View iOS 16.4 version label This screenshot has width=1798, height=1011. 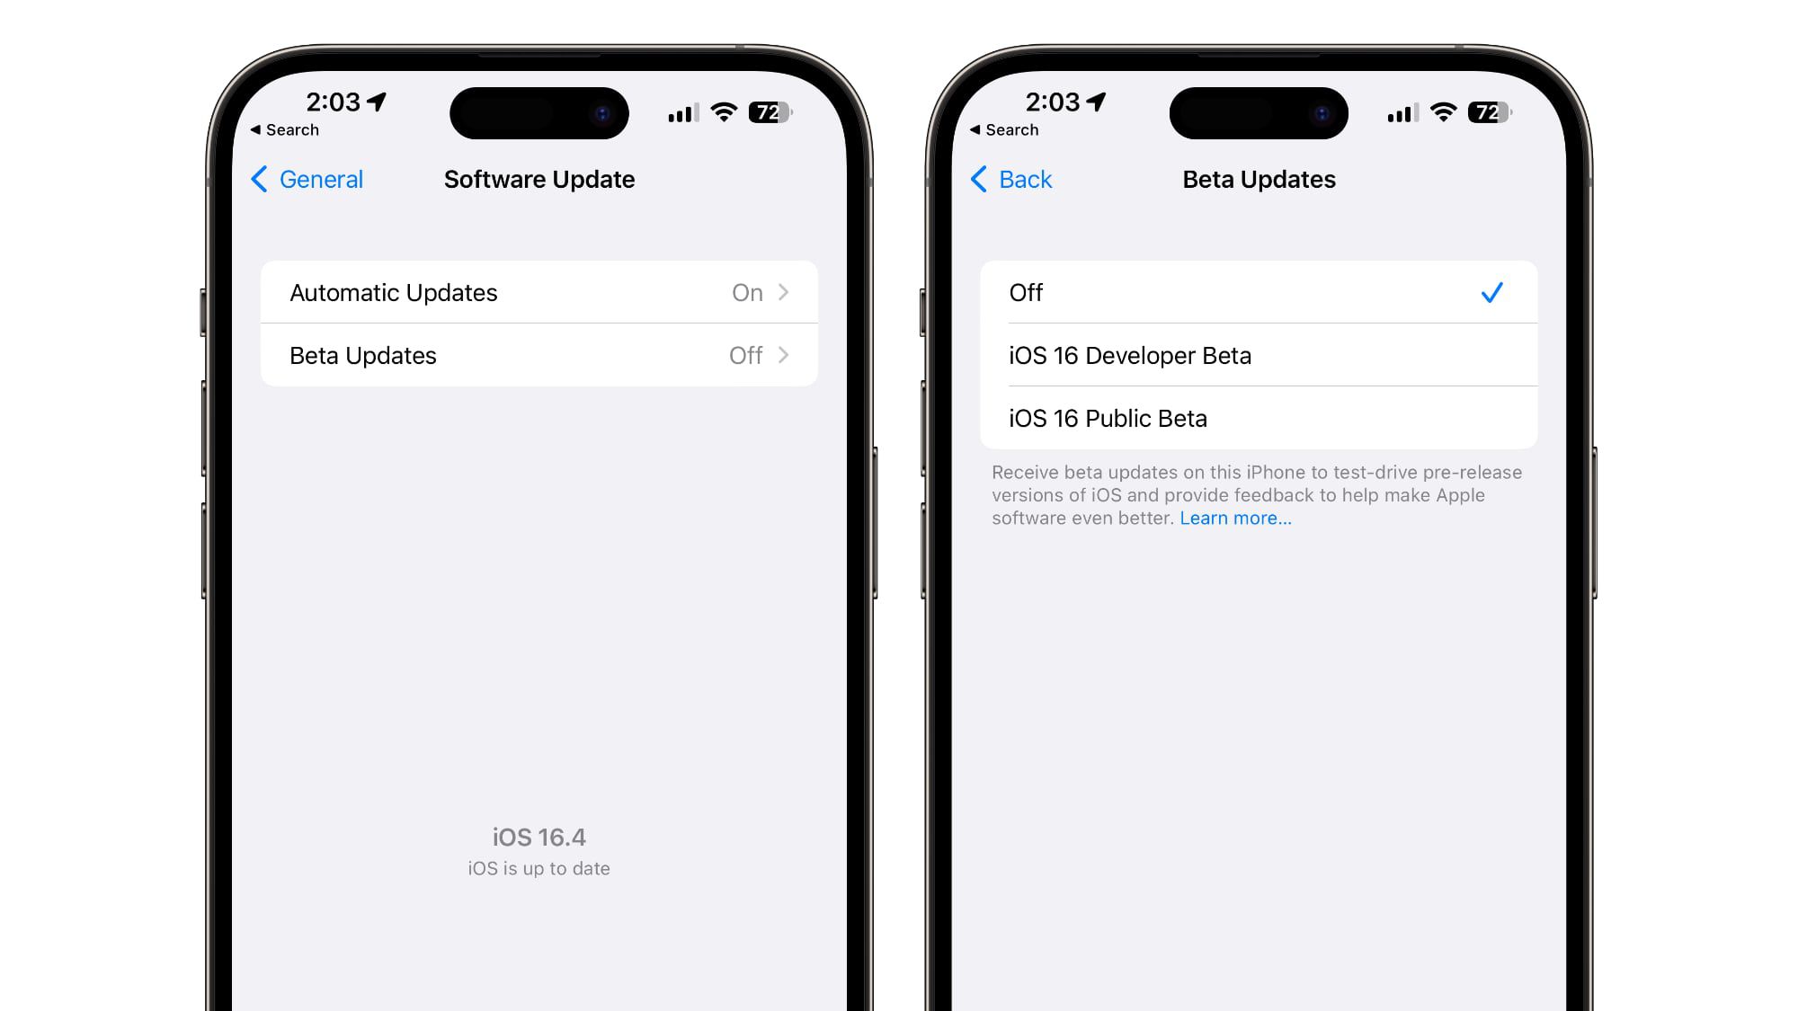coord(538,837)
